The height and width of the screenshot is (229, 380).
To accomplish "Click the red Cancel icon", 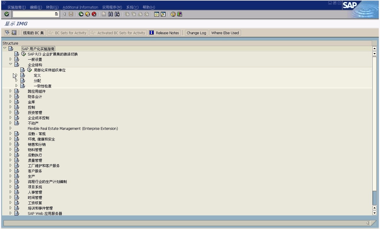I will (x=94, y=14).
